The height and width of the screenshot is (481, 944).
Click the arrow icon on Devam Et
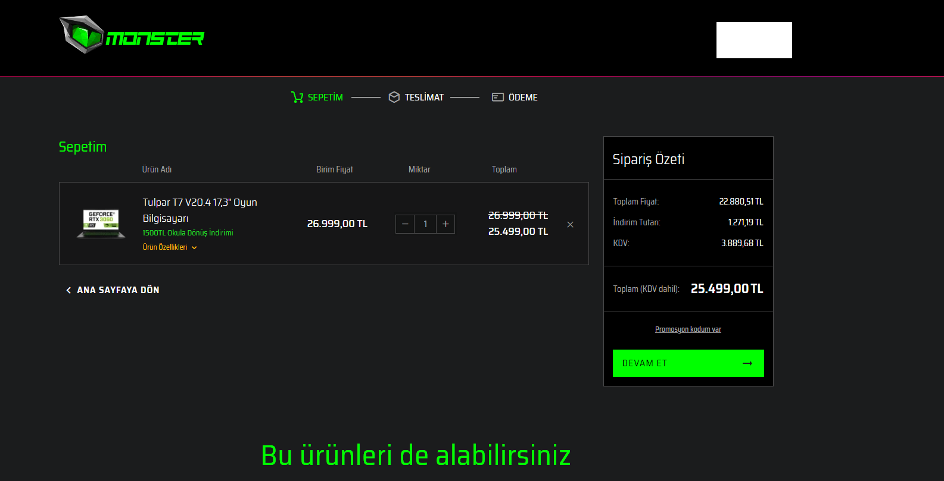(x=747, y=363)
